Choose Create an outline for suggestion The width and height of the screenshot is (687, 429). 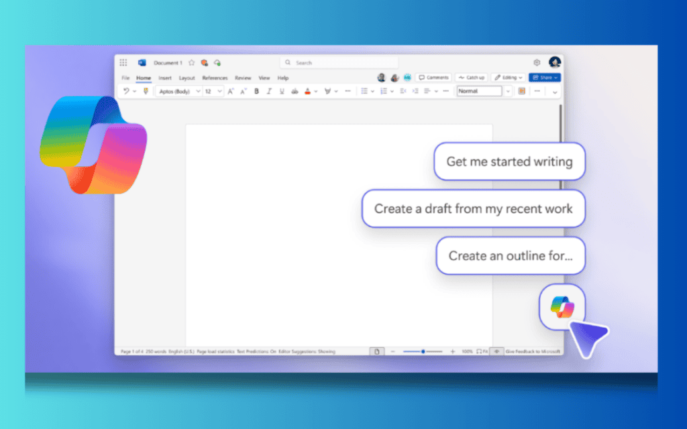pos(511,255)
